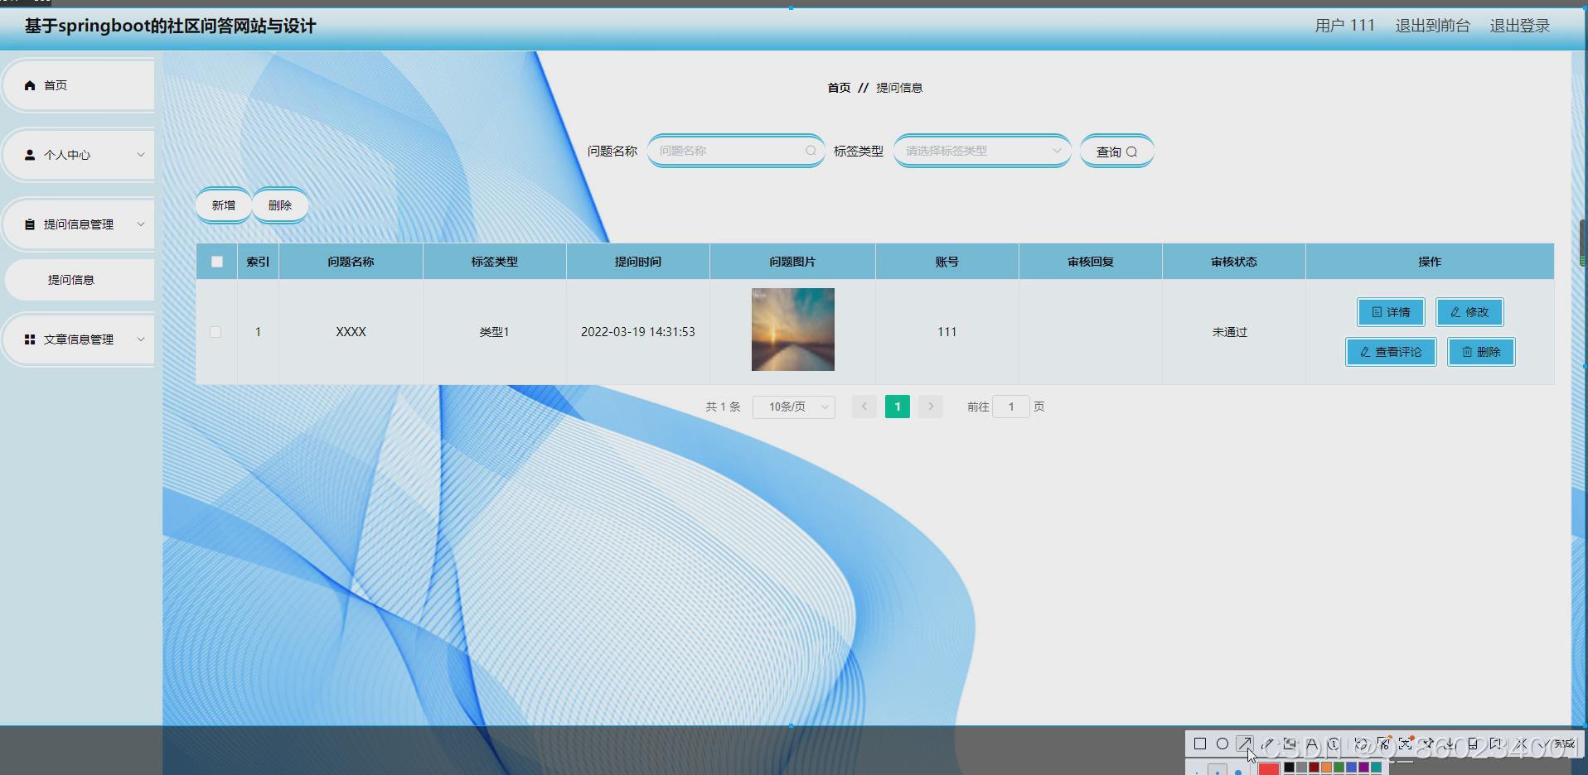Click the person icon of 个人中心
The height and width of the screenshot is (775, 1588).
[30, 155]
